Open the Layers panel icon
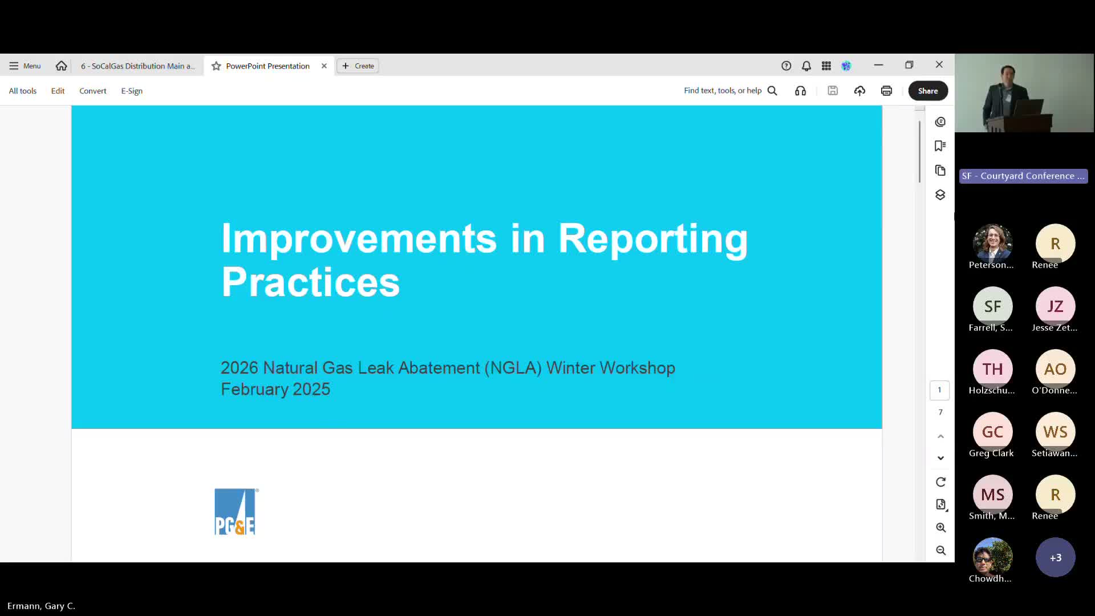The height and width of the screenshot is (616, 1095). pyautogui.click(x=940, y=195)
